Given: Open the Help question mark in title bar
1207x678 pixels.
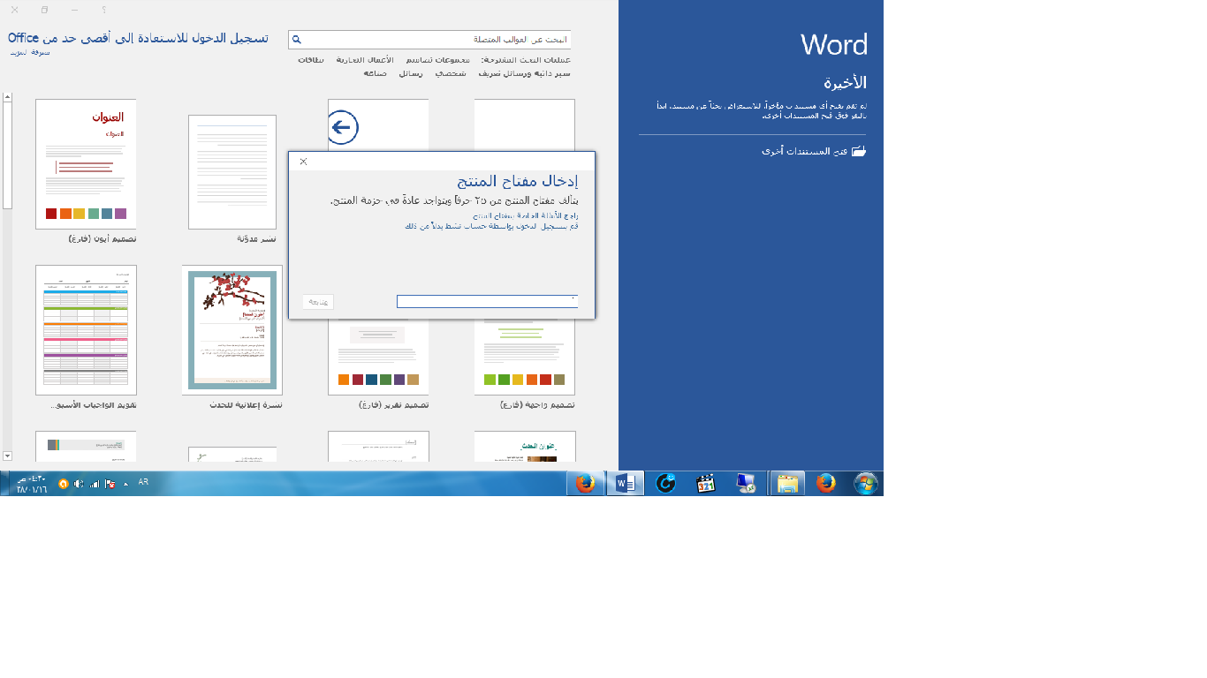Looking at the screenshot, I should [103, 10].
